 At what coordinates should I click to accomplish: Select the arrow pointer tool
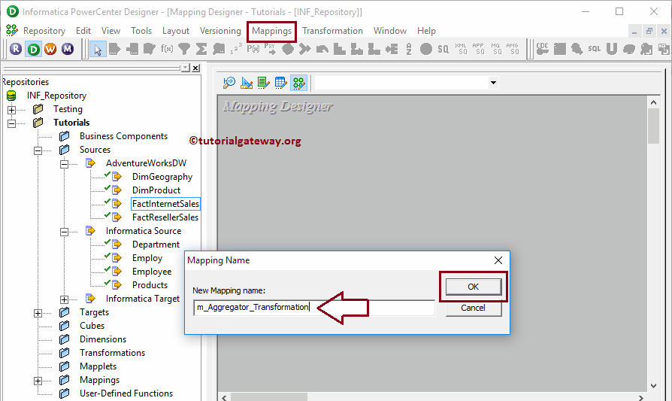97,49
